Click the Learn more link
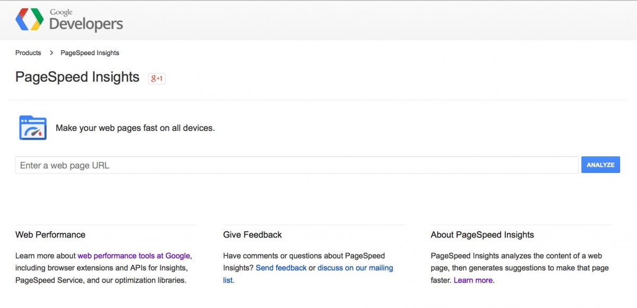The image size is (637, 308). [473, 280]
